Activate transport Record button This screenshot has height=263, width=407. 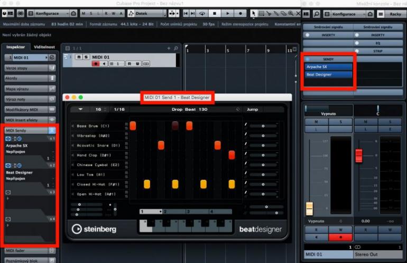click(x=240, y=13)
